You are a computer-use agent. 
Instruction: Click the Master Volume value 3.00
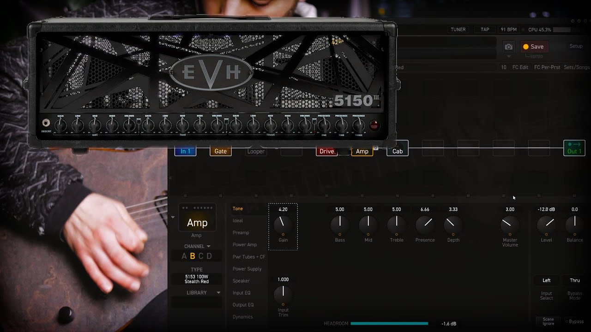(510, 209)
